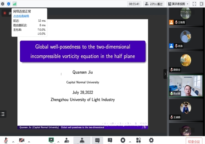Open the settings gear icon
This screenshot has height=144, width=205.
point(151,140)
